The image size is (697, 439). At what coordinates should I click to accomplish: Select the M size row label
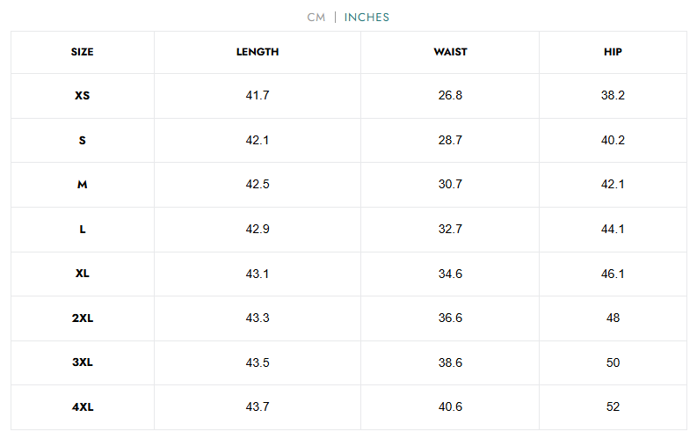(83, 185)
